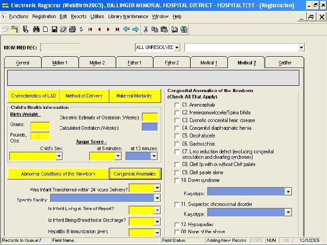Click the Obstetric Estimate of Gestation field

coord(149,117)
